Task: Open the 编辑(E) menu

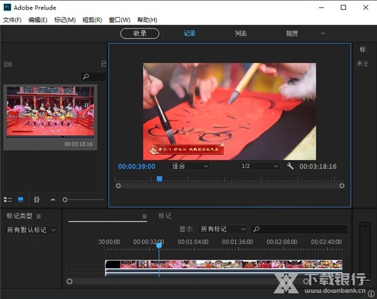Action: tap(38, 20)
